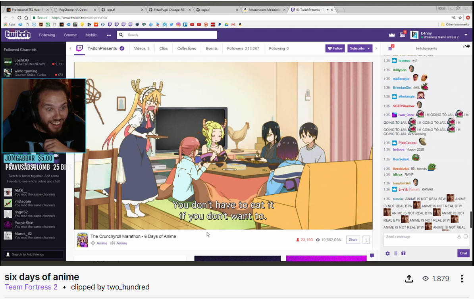
Task: Click the red extension icon beside address bar
Action: pos(468,17)
